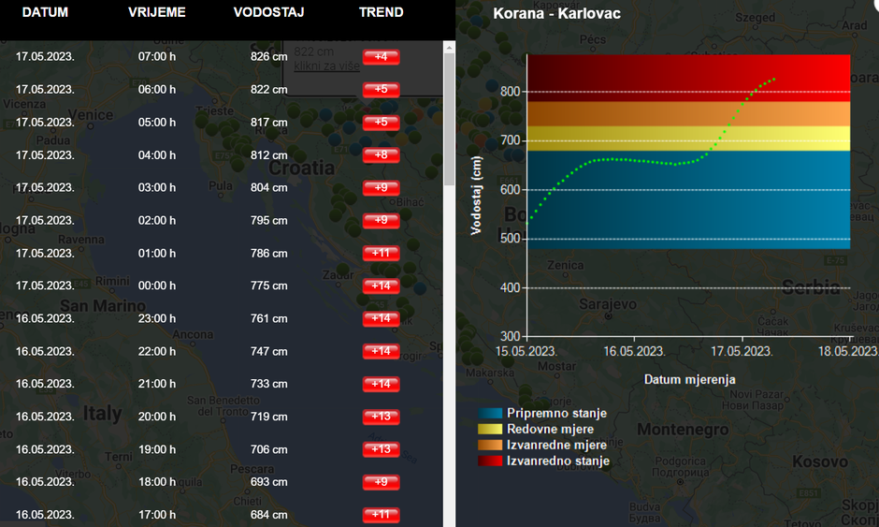The width and height of the screenshot is (879, 527).
Task: Click the +11 trend badge at 01:00
Action: 381,254
